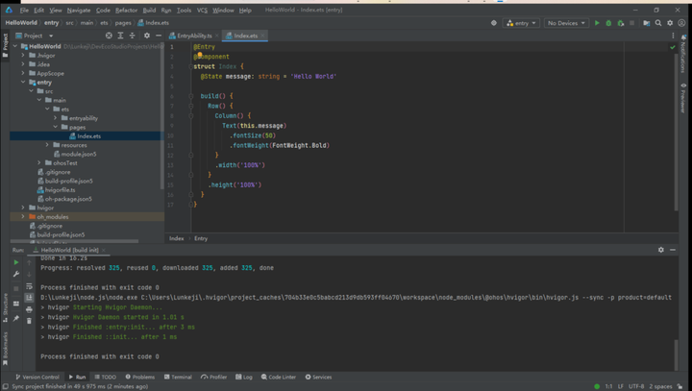Toggle the Project tool window side tab
692x391 pixels.
coord(6,45)
